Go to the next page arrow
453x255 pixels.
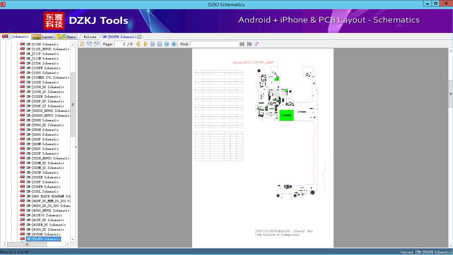[145, 44]
